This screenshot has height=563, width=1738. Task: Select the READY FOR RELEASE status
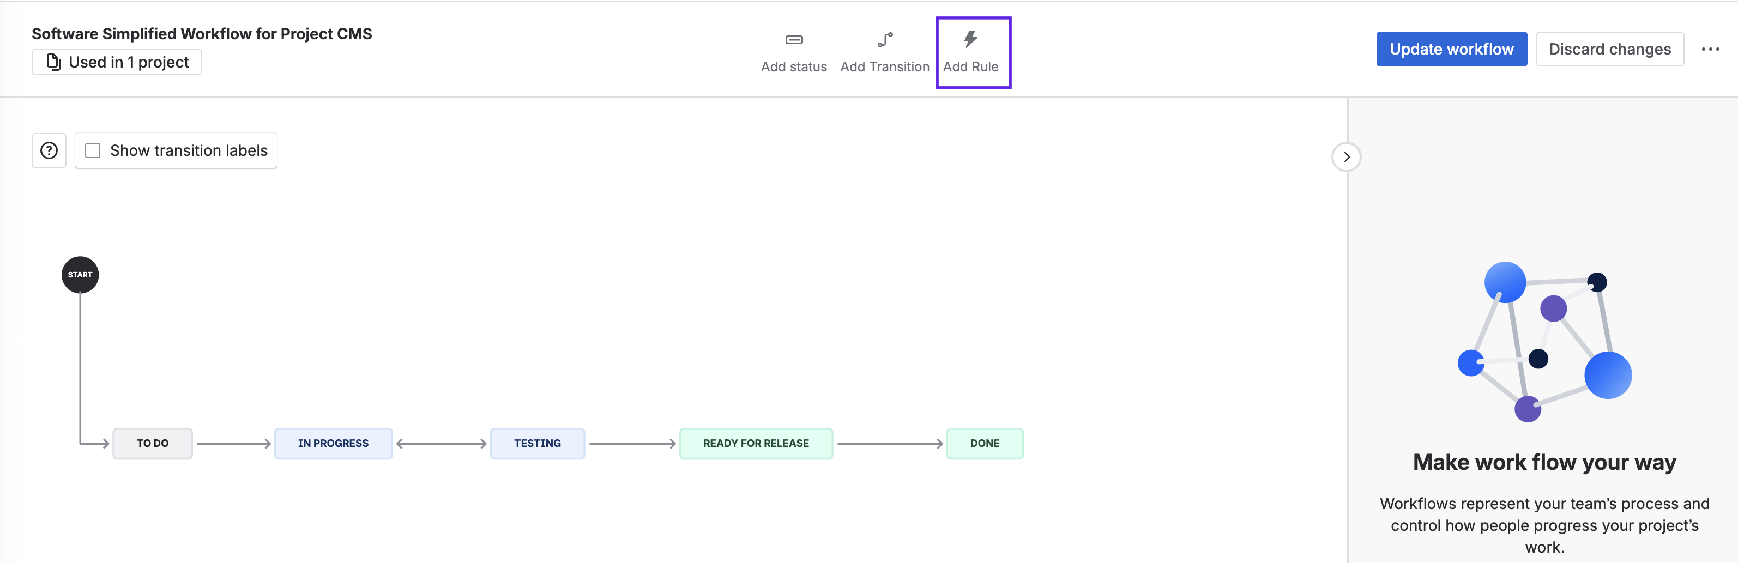coord(756,443)
